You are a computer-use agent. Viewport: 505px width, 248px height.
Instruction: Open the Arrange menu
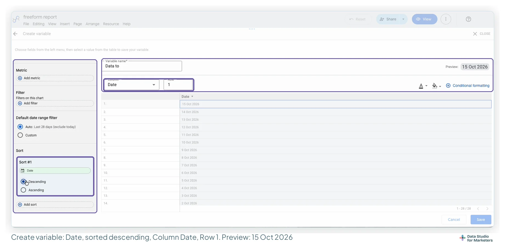(x=92, y=24)
